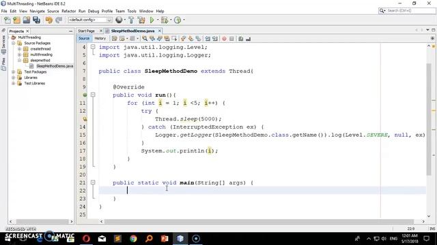Select the SleepMethodDemo.java editor tab

pyautogui.click(x=132, y=31)
